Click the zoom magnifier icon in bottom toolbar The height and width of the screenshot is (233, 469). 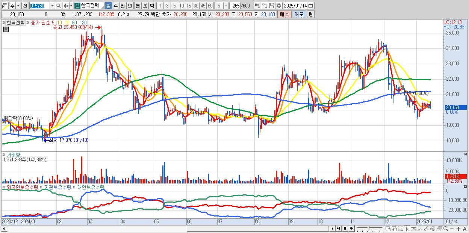[x=446, y=228]
